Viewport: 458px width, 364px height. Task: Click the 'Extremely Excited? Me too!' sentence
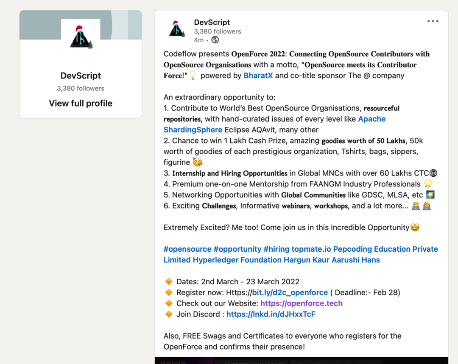pos(211,228)
